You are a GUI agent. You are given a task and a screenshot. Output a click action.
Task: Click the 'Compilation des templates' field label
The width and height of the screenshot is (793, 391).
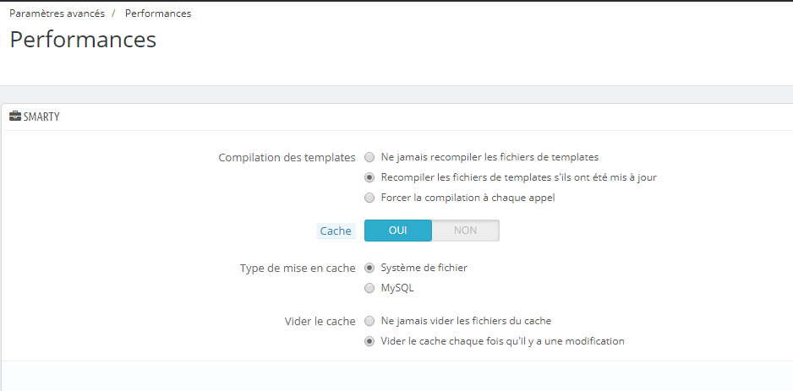coord(287,157)
